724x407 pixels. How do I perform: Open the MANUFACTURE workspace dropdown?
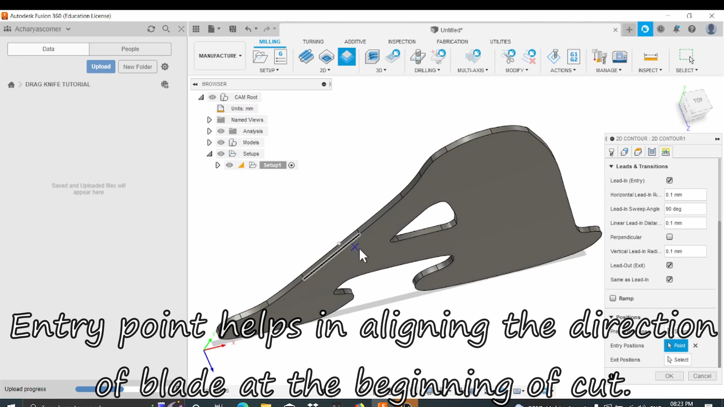(x=219, y=55)
